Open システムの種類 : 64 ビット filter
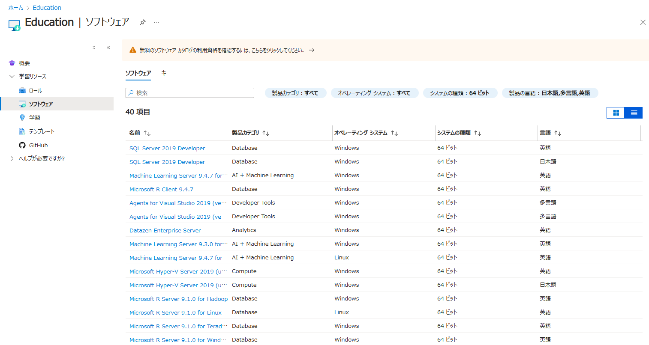The height and width of the screenshot is (345, 649). 460,93
